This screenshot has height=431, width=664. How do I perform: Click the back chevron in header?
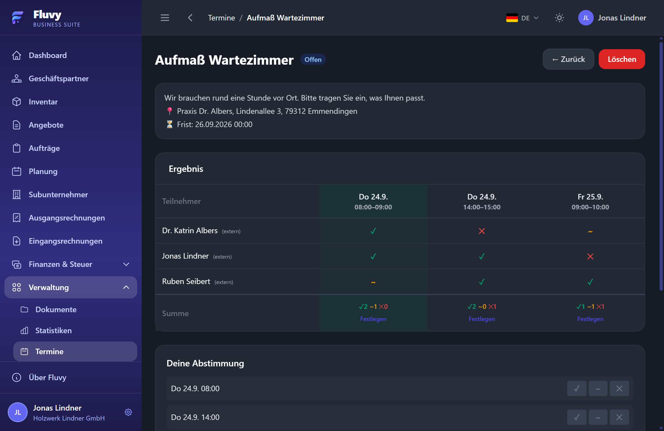190,18
